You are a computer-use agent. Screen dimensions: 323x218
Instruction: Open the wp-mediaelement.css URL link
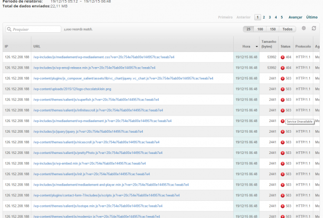point(103,57)
